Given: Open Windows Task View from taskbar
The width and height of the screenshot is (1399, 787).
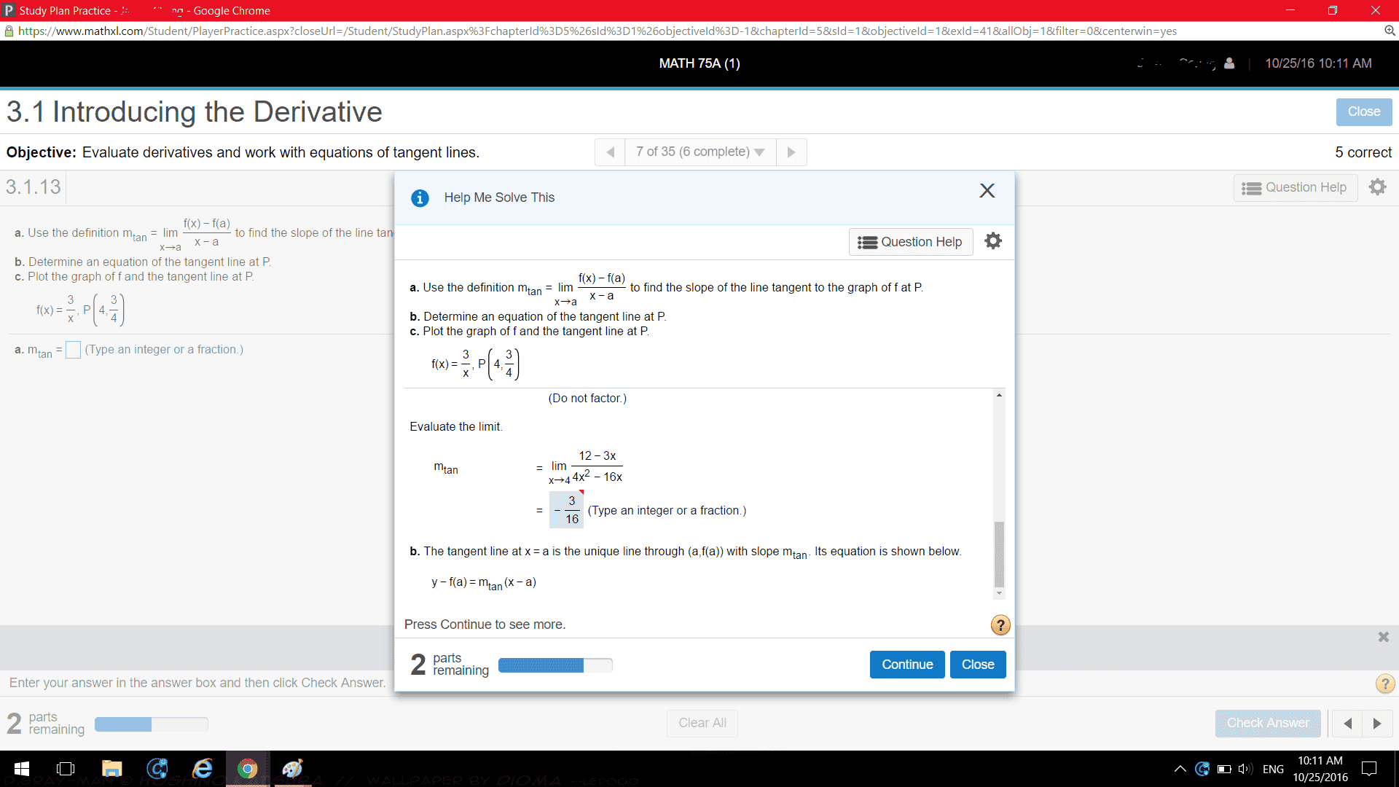Looking at the screenshot, I should click(66, 768).
